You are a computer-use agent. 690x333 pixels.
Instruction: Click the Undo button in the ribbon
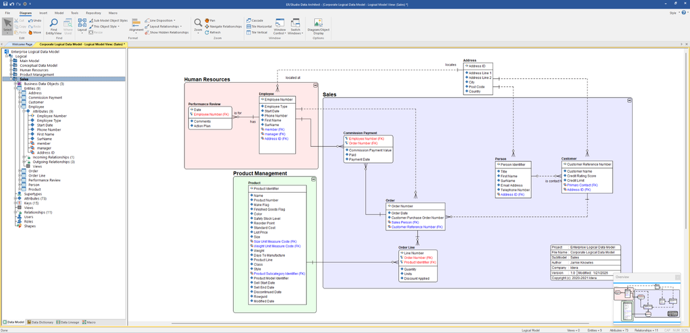[x=35, y=20]
